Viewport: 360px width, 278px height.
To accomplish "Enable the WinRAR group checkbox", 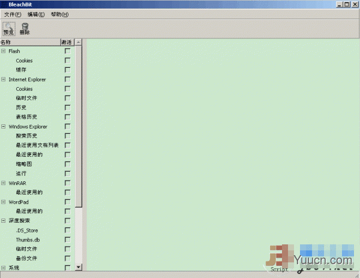I will tap(67, 183).
